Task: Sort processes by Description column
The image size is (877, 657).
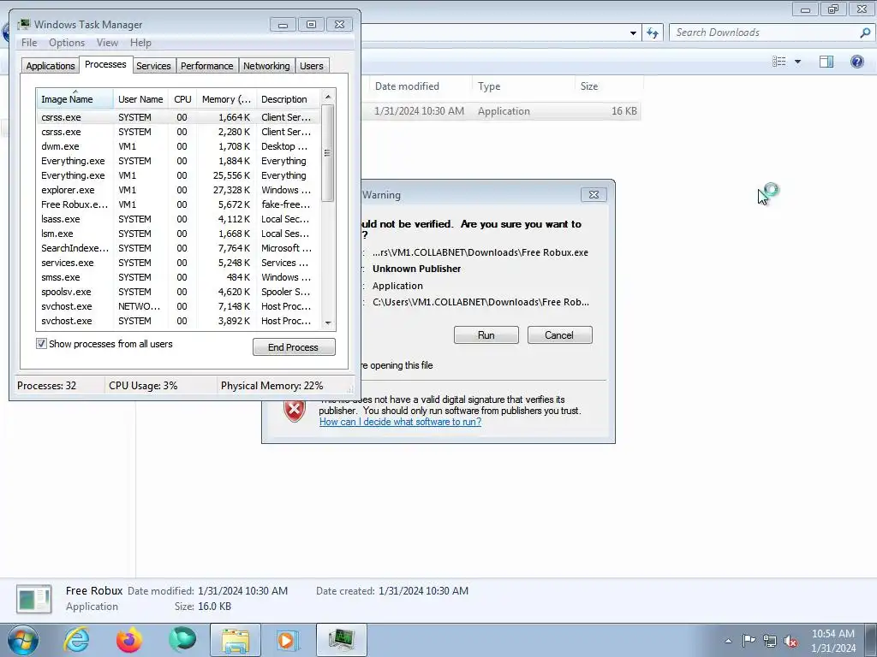Action: point(288,99)
